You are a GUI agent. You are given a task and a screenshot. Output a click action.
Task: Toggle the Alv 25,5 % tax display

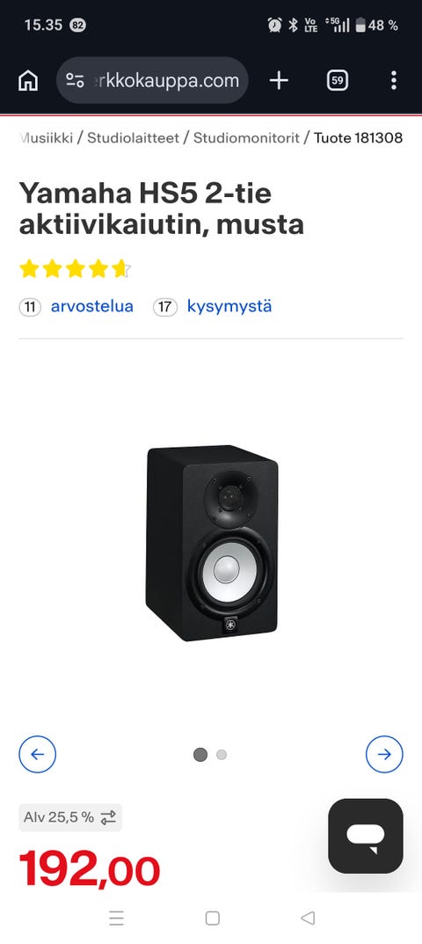click(70, 817)
